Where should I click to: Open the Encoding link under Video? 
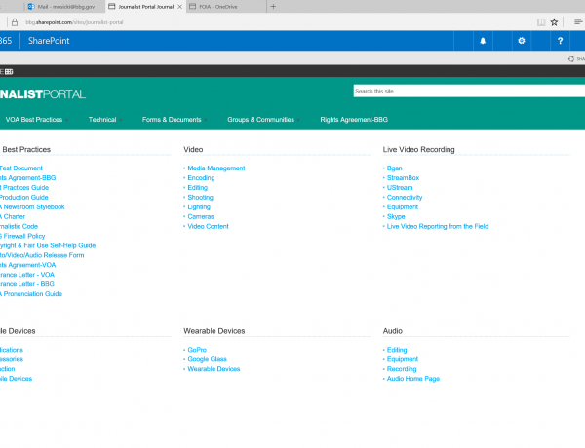tap(201, 178)
